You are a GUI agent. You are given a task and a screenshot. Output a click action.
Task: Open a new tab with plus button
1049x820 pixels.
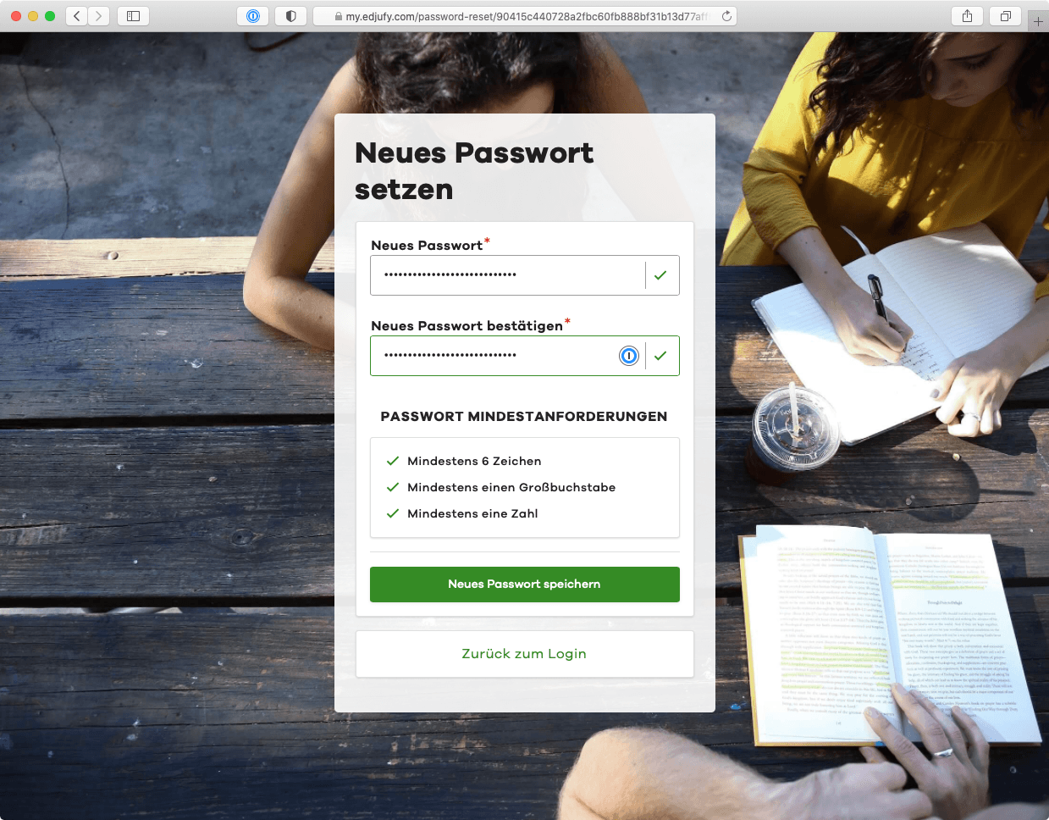click(1038, 21)
